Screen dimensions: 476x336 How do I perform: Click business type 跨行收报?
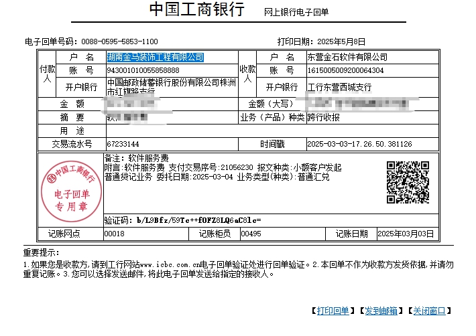click(x=323, y=117)
